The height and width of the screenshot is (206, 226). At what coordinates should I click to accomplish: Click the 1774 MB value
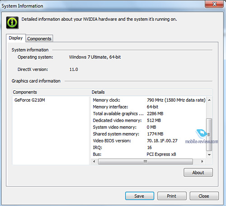pyautogui.click(x=155, y=134)
